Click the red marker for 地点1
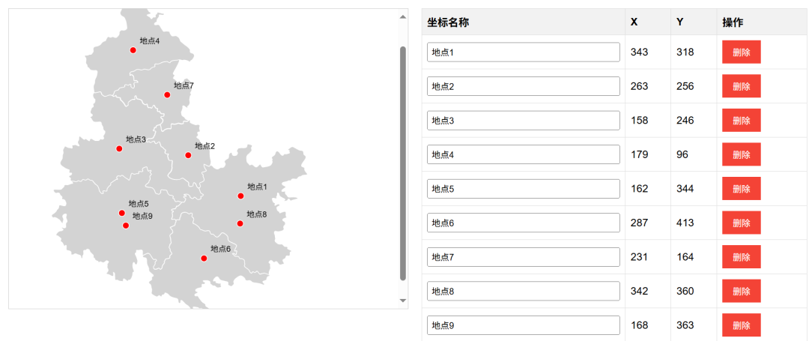Viewport: 809px width, 341px height. tap(240, 196)
